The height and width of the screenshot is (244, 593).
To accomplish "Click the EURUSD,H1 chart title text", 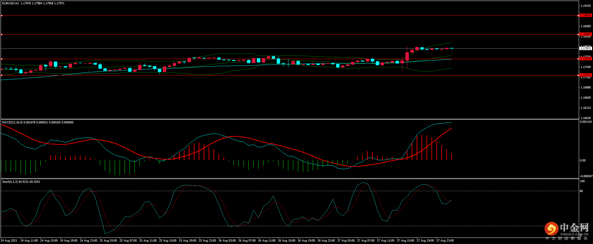I will pos(11,3).
